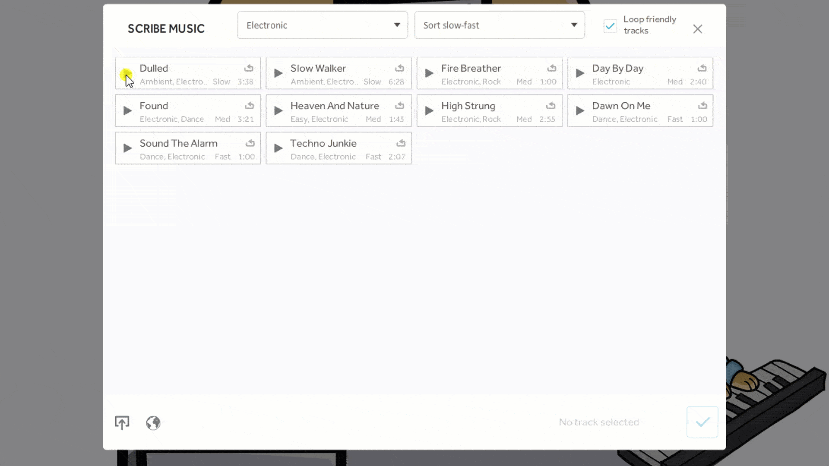Click the 6:28 duration on Slow Walker
Viewport: 829px width, 466px height.
click(396, 82)
